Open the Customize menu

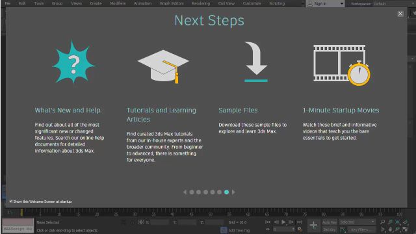tap(252, 3)
